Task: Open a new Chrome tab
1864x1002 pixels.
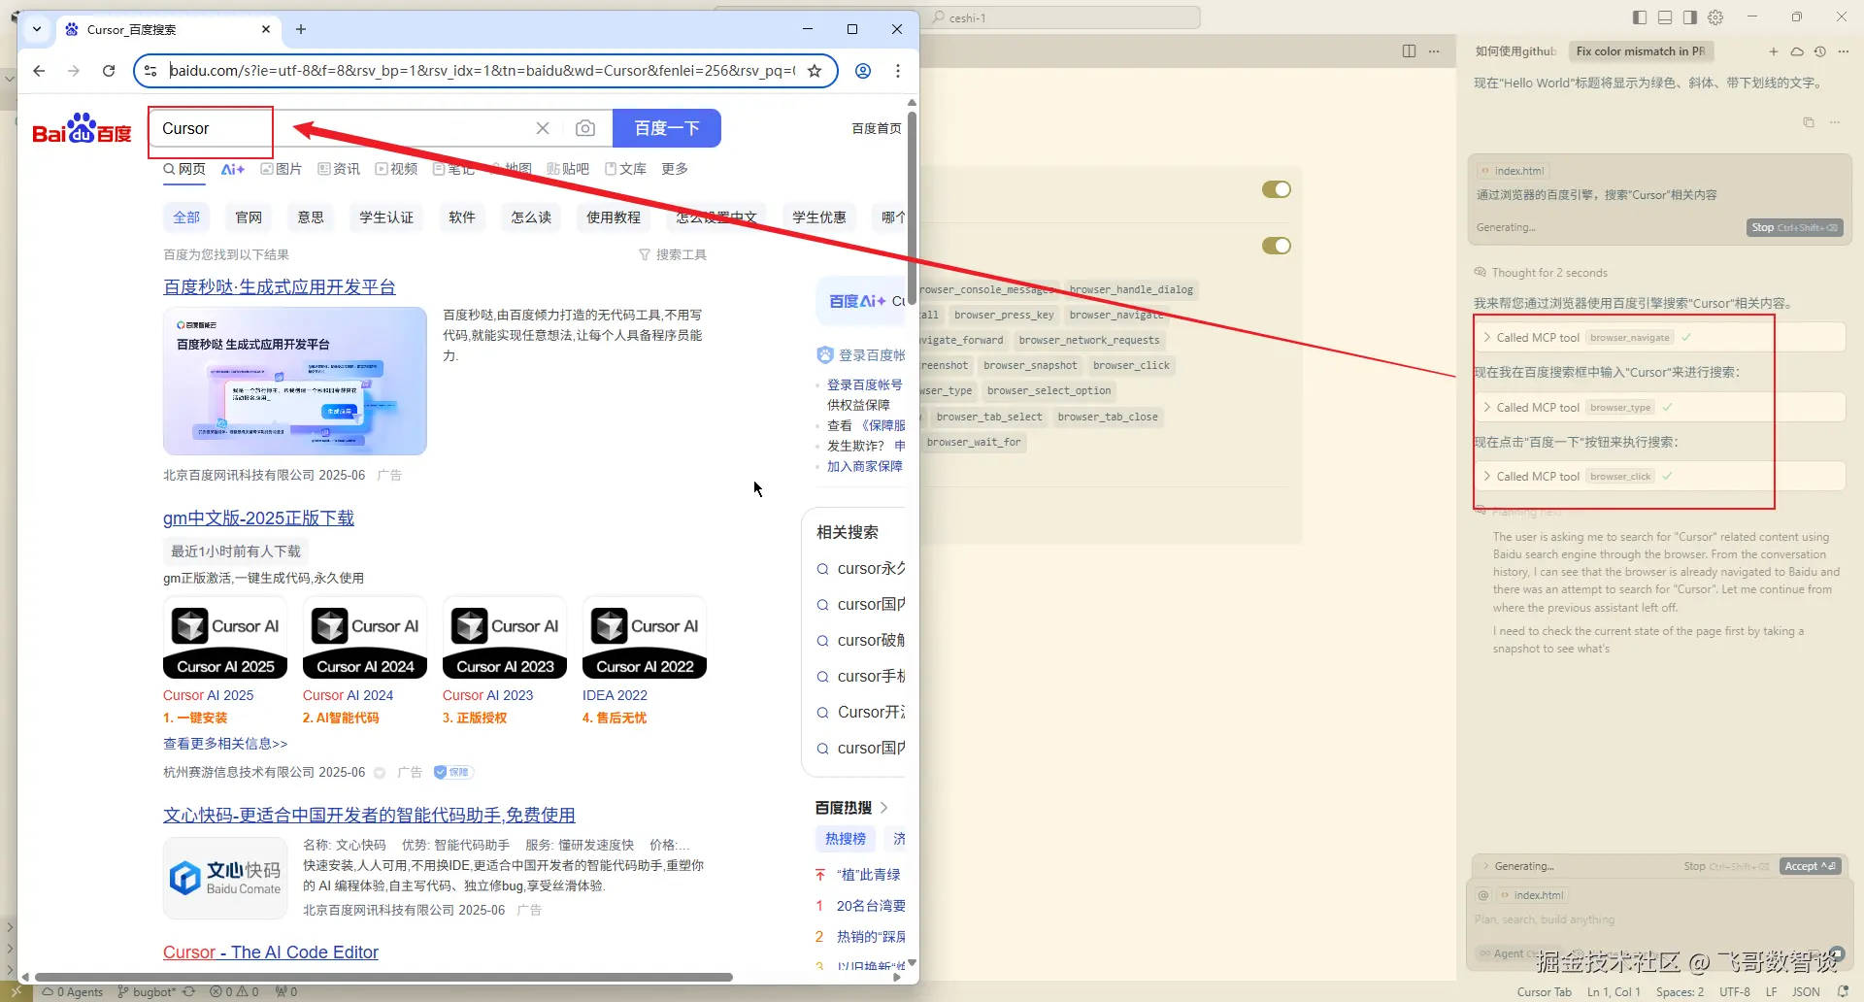Action: pos(301,29)
